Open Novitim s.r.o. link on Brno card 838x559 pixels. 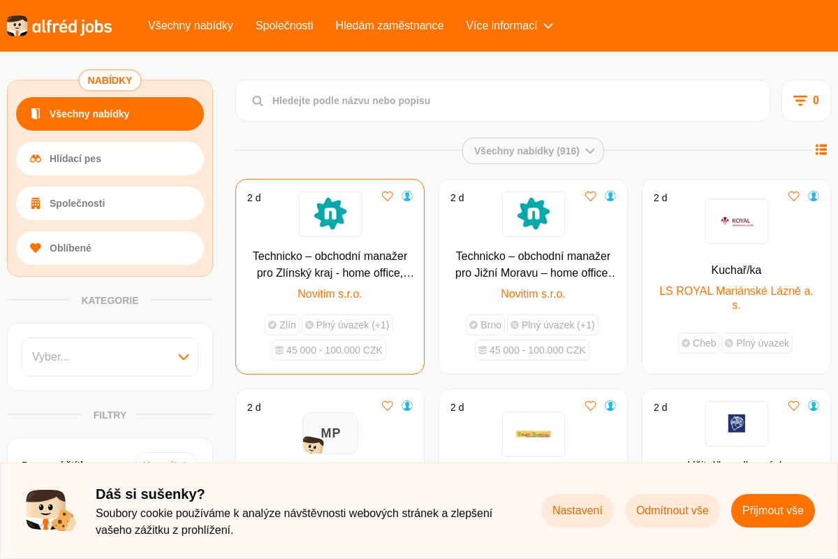click(534, 294)
